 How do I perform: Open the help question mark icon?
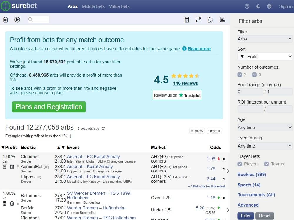pyautogui.click(x=247, y=6)
